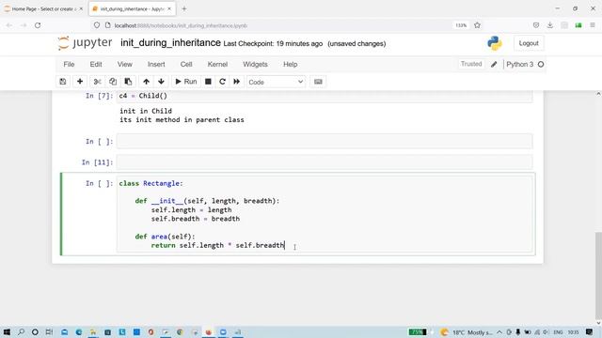Screen dimensions: 602x338
Task: Open the Cell menu
Action: (x=186, y=65)
